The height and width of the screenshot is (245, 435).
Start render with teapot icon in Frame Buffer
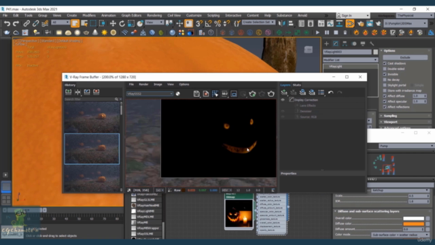[x=271, y=94]
